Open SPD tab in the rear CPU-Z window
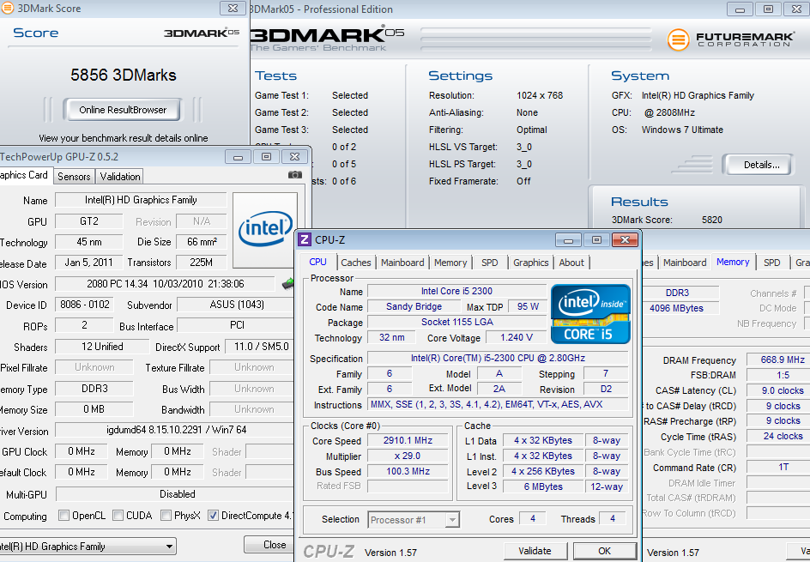Viewport: 810px width, 562px height. pyautogui.click(x=771, y=263)
